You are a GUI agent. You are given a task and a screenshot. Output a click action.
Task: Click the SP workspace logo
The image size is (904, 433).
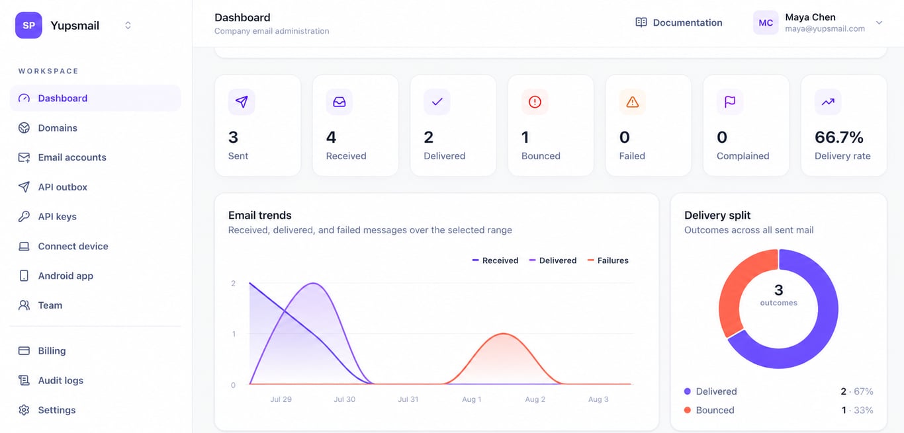point(28,25)
